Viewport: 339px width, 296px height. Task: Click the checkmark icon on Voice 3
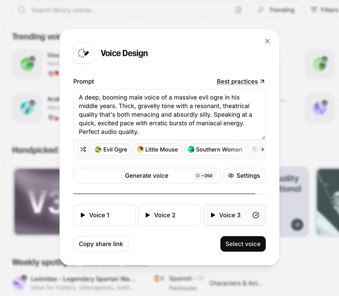(256, 215)
